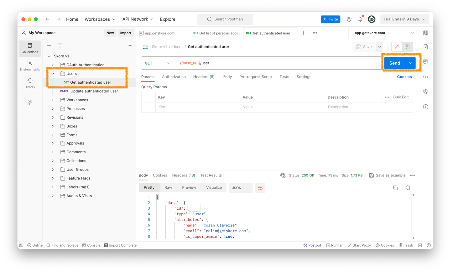Screen dimensions: 451x272
Task: Open the comment mode icon beside pencil
Action: point(407,46)
